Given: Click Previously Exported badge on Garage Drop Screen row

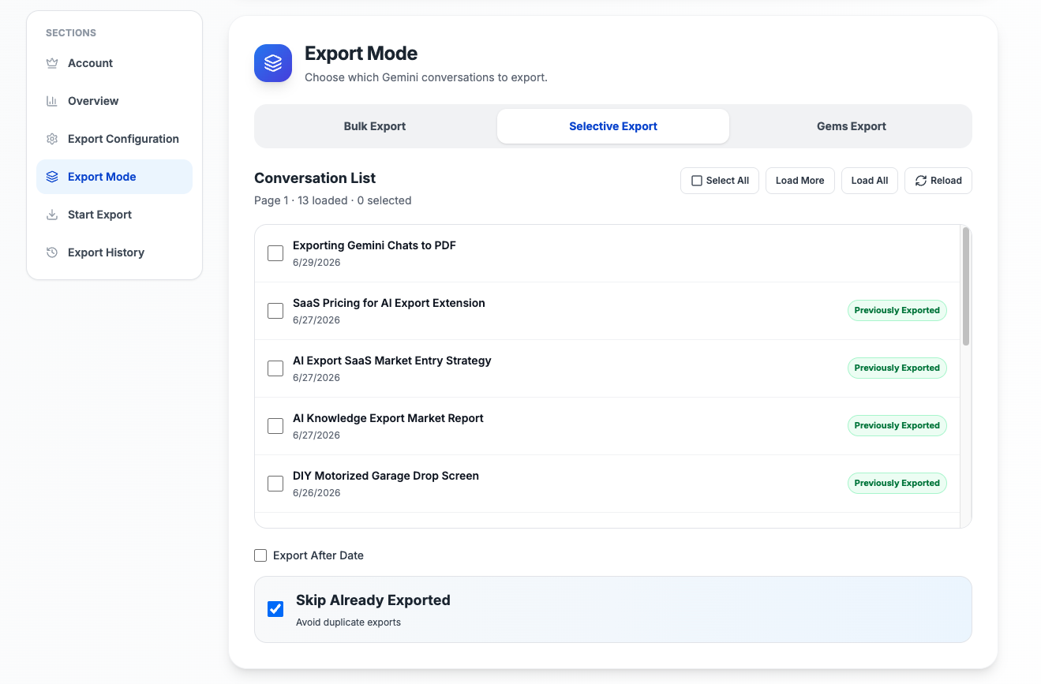Looking at the screenshot, I should tap(897, 484).
